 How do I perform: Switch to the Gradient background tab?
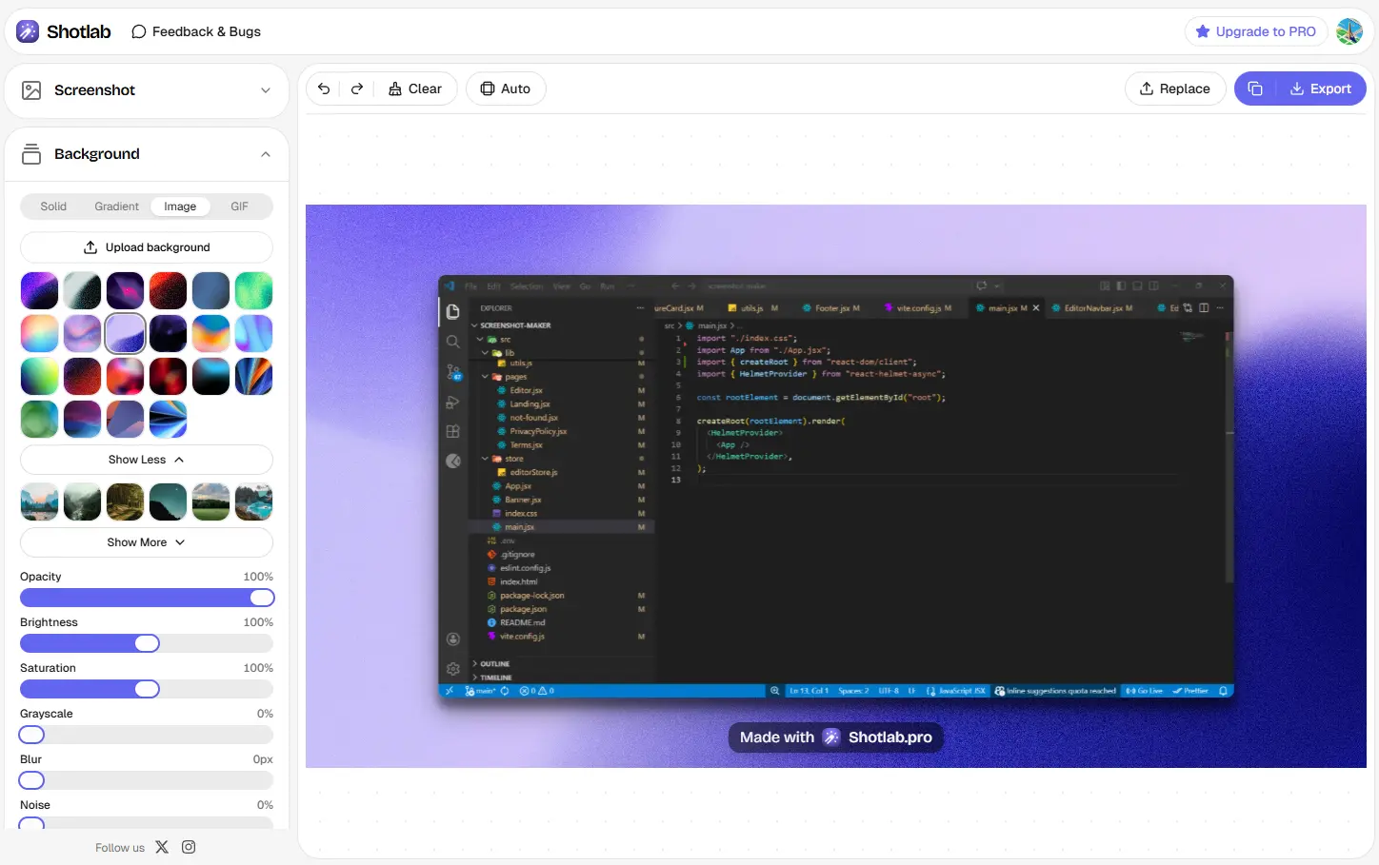pos(116,206)
